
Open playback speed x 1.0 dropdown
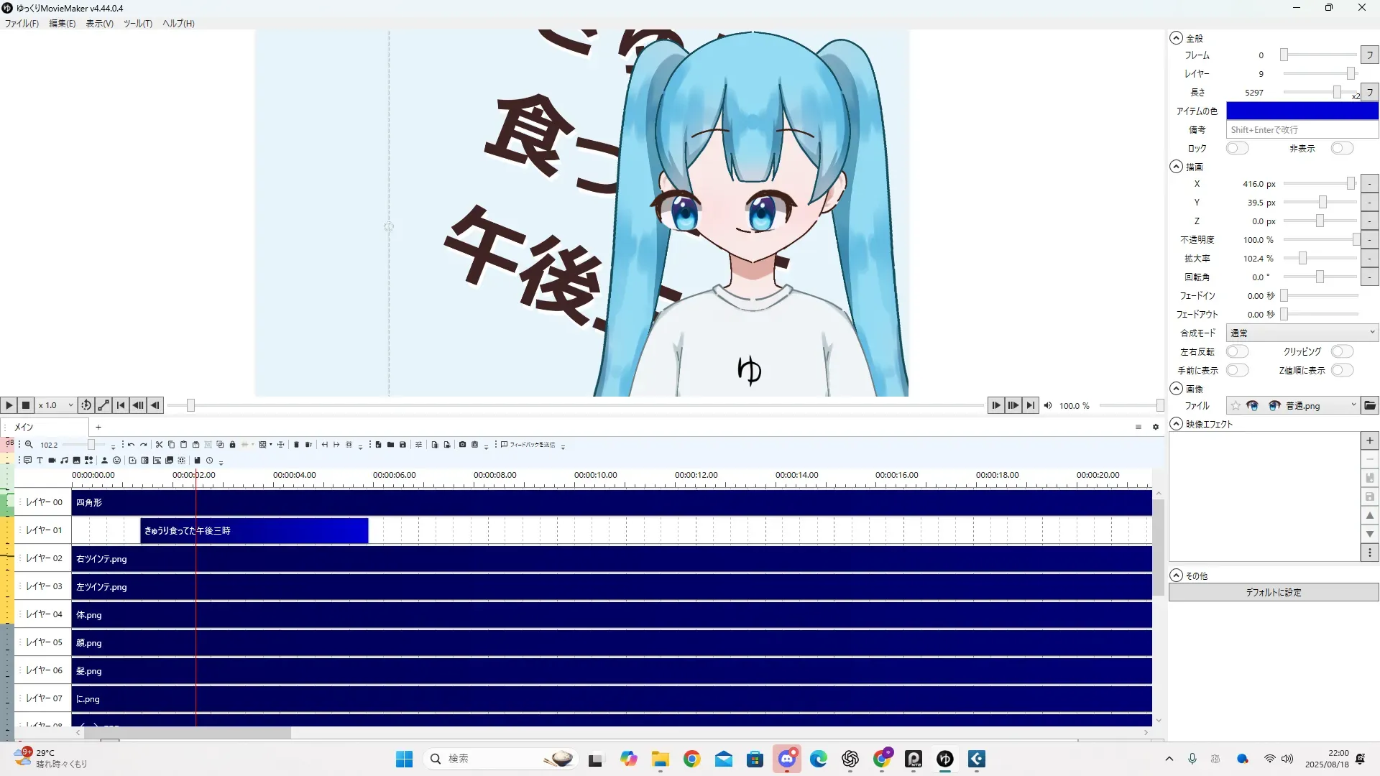[56, 405]
